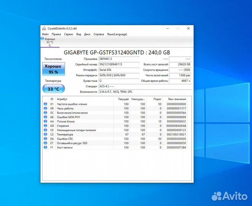Click the Хорошо 95 % health status button
This screenshot has height=206, width=252.
pyautogui.click(x=54, y=69)
